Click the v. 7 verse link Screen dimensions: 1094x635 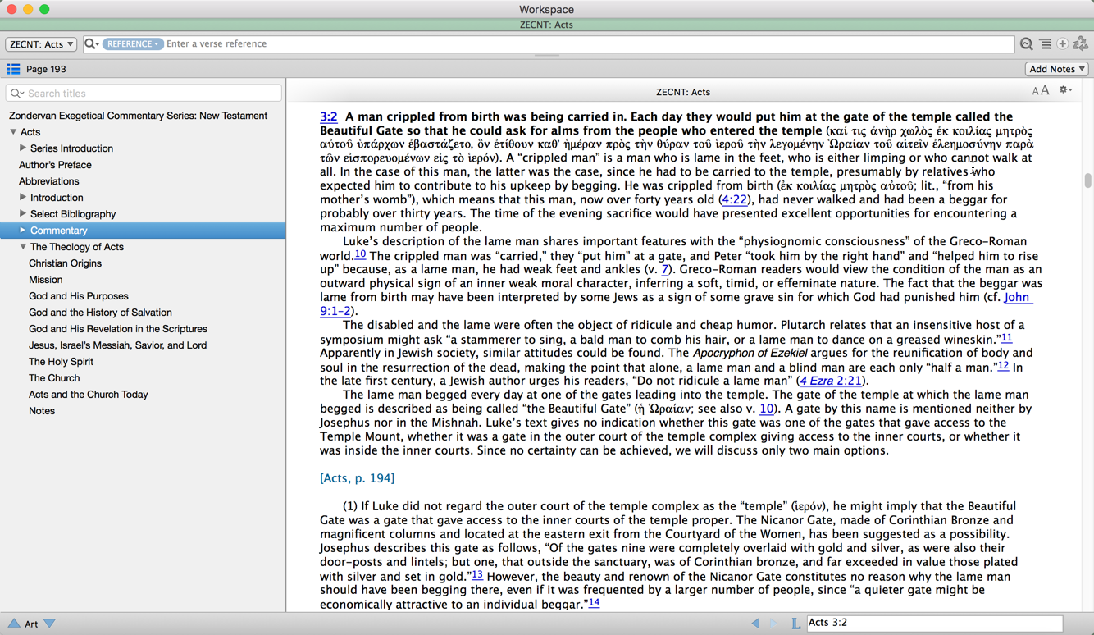[x=665, y=269]
